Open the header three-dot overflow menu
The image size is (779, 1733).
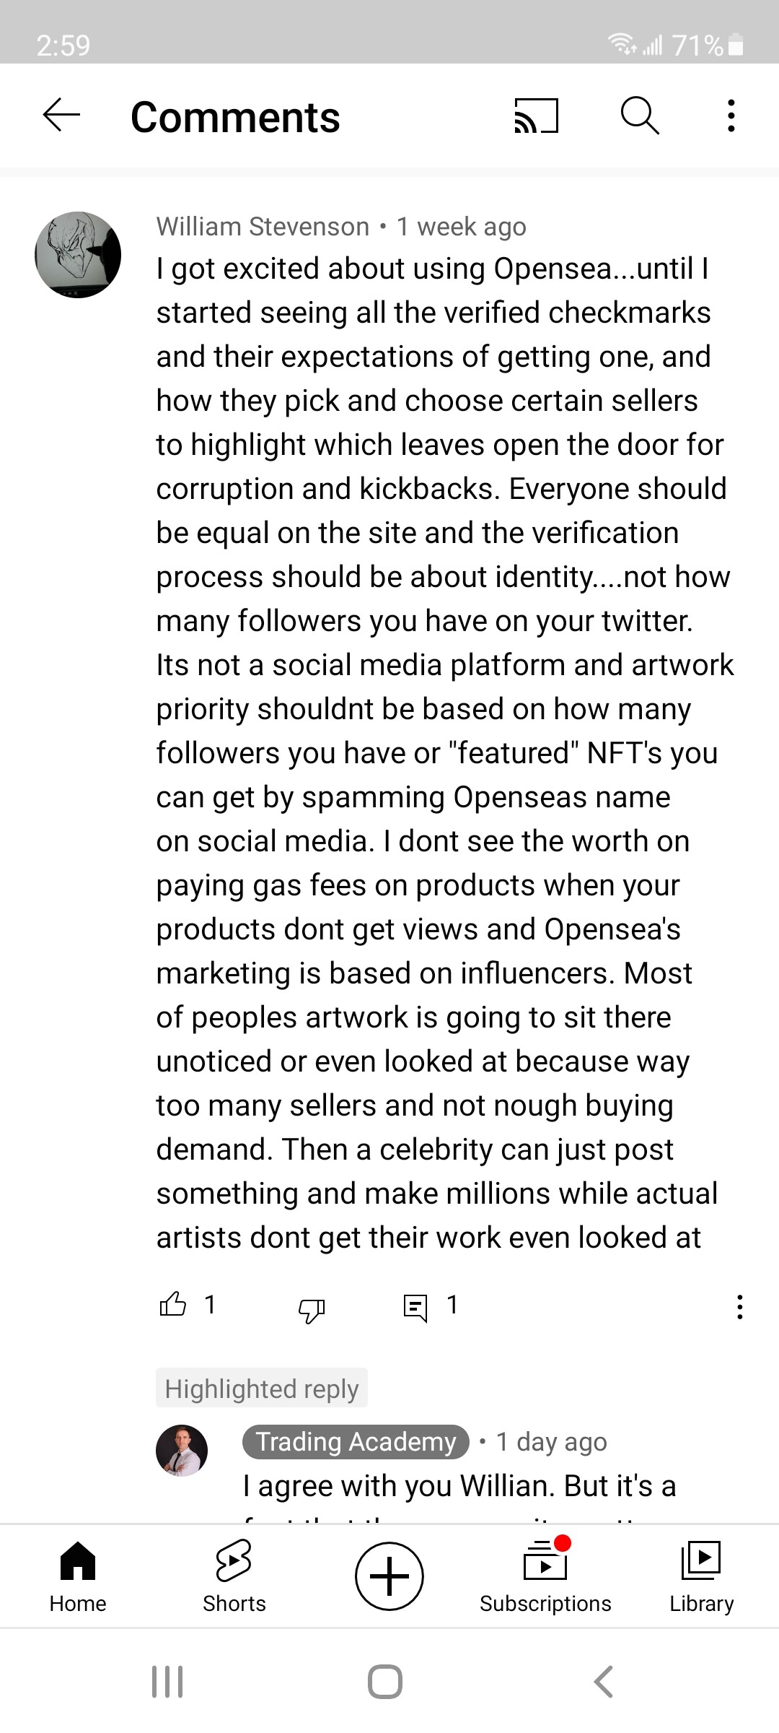click(x=731, y=116)
